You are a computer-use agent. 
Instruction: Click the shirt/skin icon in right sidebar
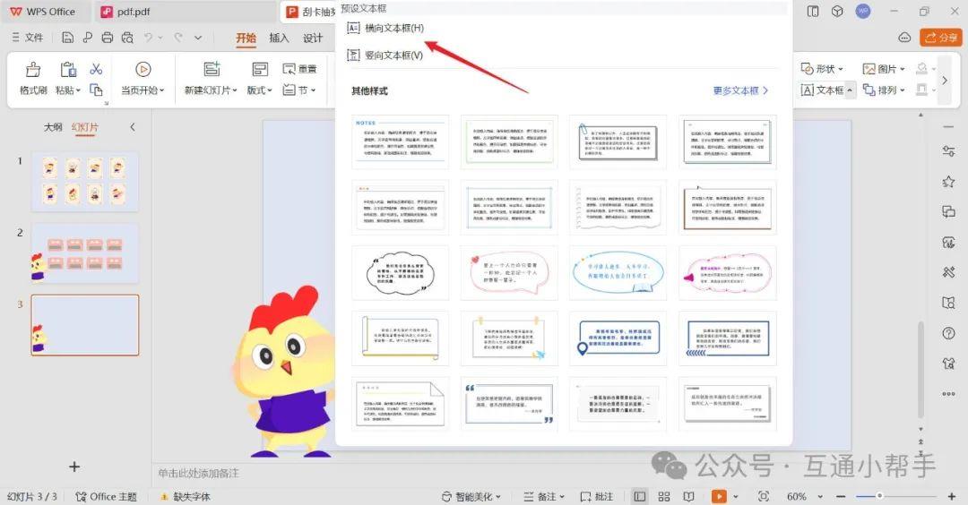[x=948, y=364]
